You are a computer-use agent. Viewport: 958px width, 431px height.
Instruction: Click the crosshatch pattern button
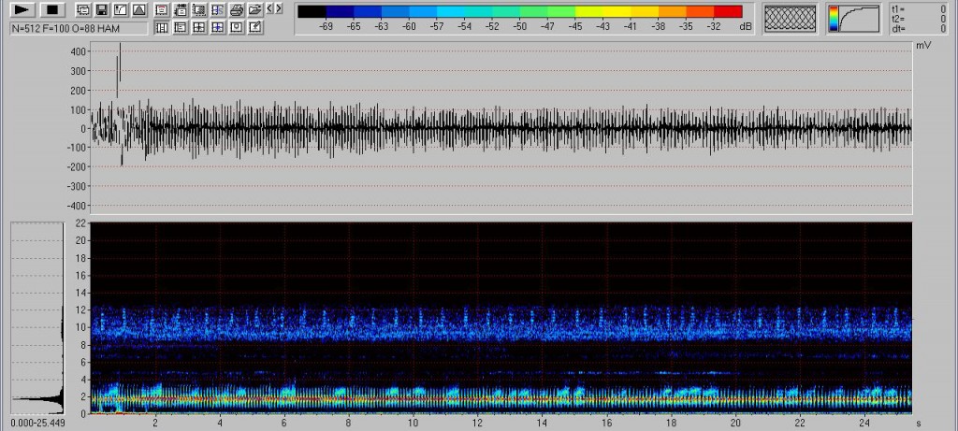[790, 19]
